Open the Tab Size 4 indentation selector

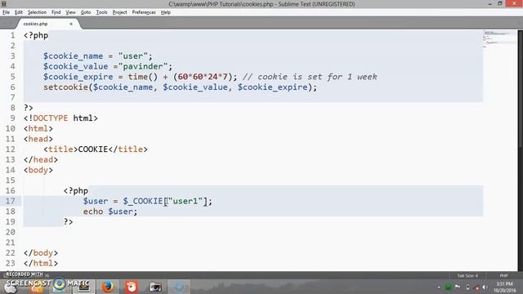tap(467, 276)
